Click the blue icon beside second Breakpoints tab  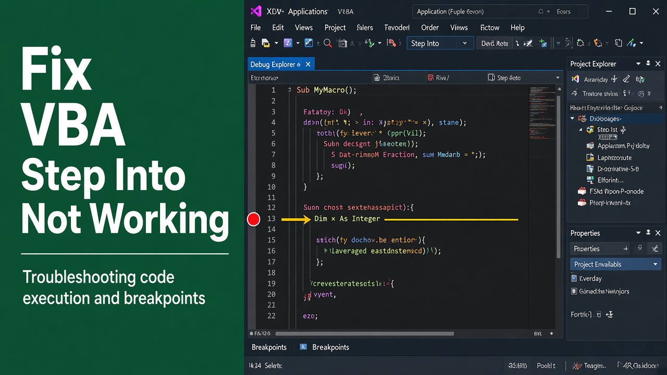pos(303,347)
